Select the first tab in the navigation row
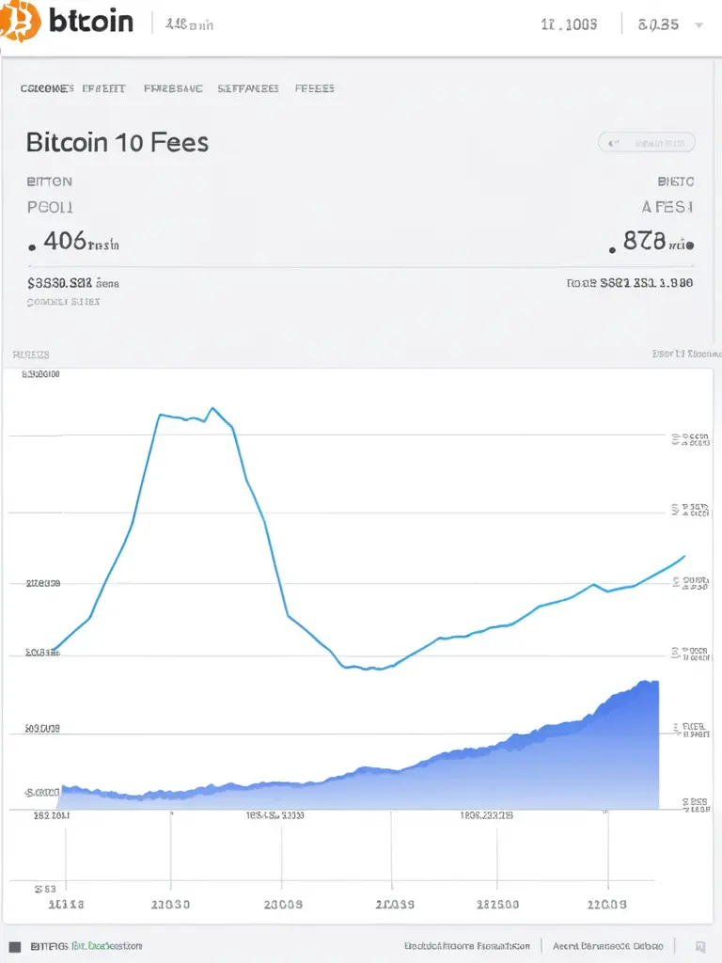The height and width of the screenshot is (963, 722). pyautogui.click(x=46, y=88)
